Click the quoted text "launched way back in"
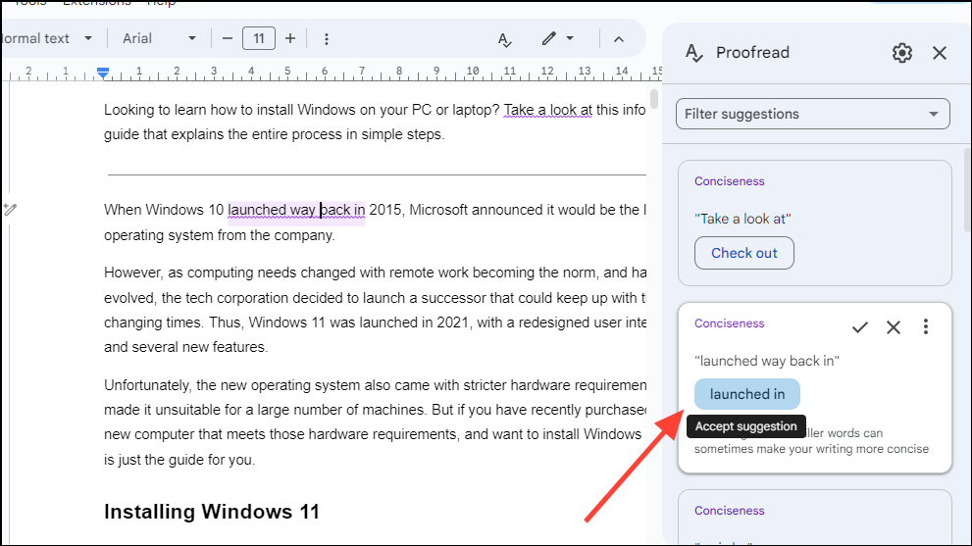The width and height of the screenshot is (972, 546). coord(767,361)
